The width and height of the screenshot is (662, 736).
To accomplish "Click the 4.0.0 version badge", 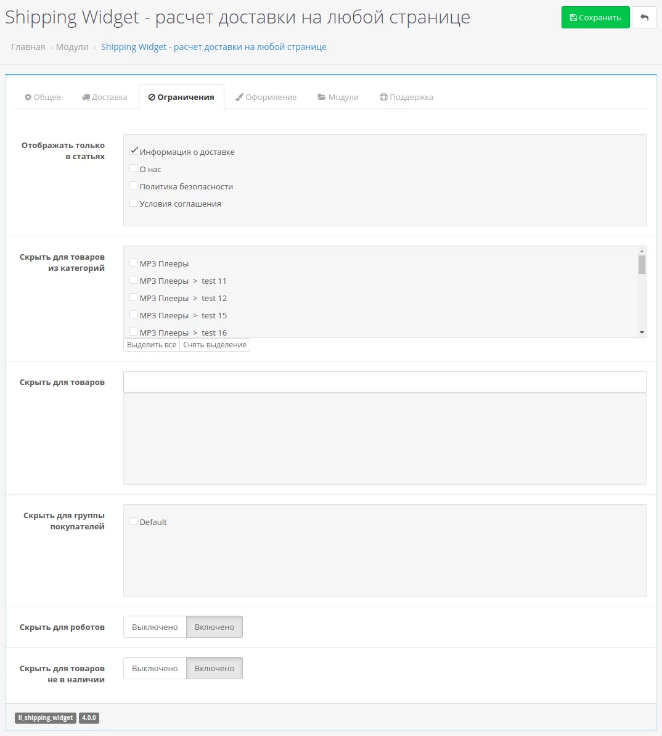I will pos(89,717).
